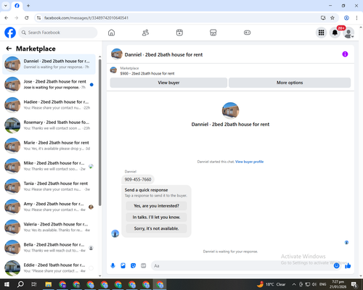This screenshot has height=290, width=363.
Task: Open the Home feed icon
Action: click(111, 33)
